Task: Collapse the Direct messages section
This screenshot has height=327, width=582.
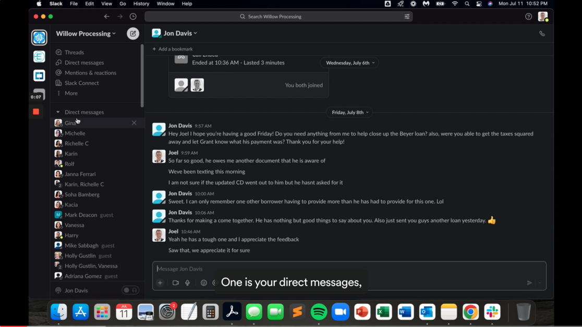Action: 58,112
